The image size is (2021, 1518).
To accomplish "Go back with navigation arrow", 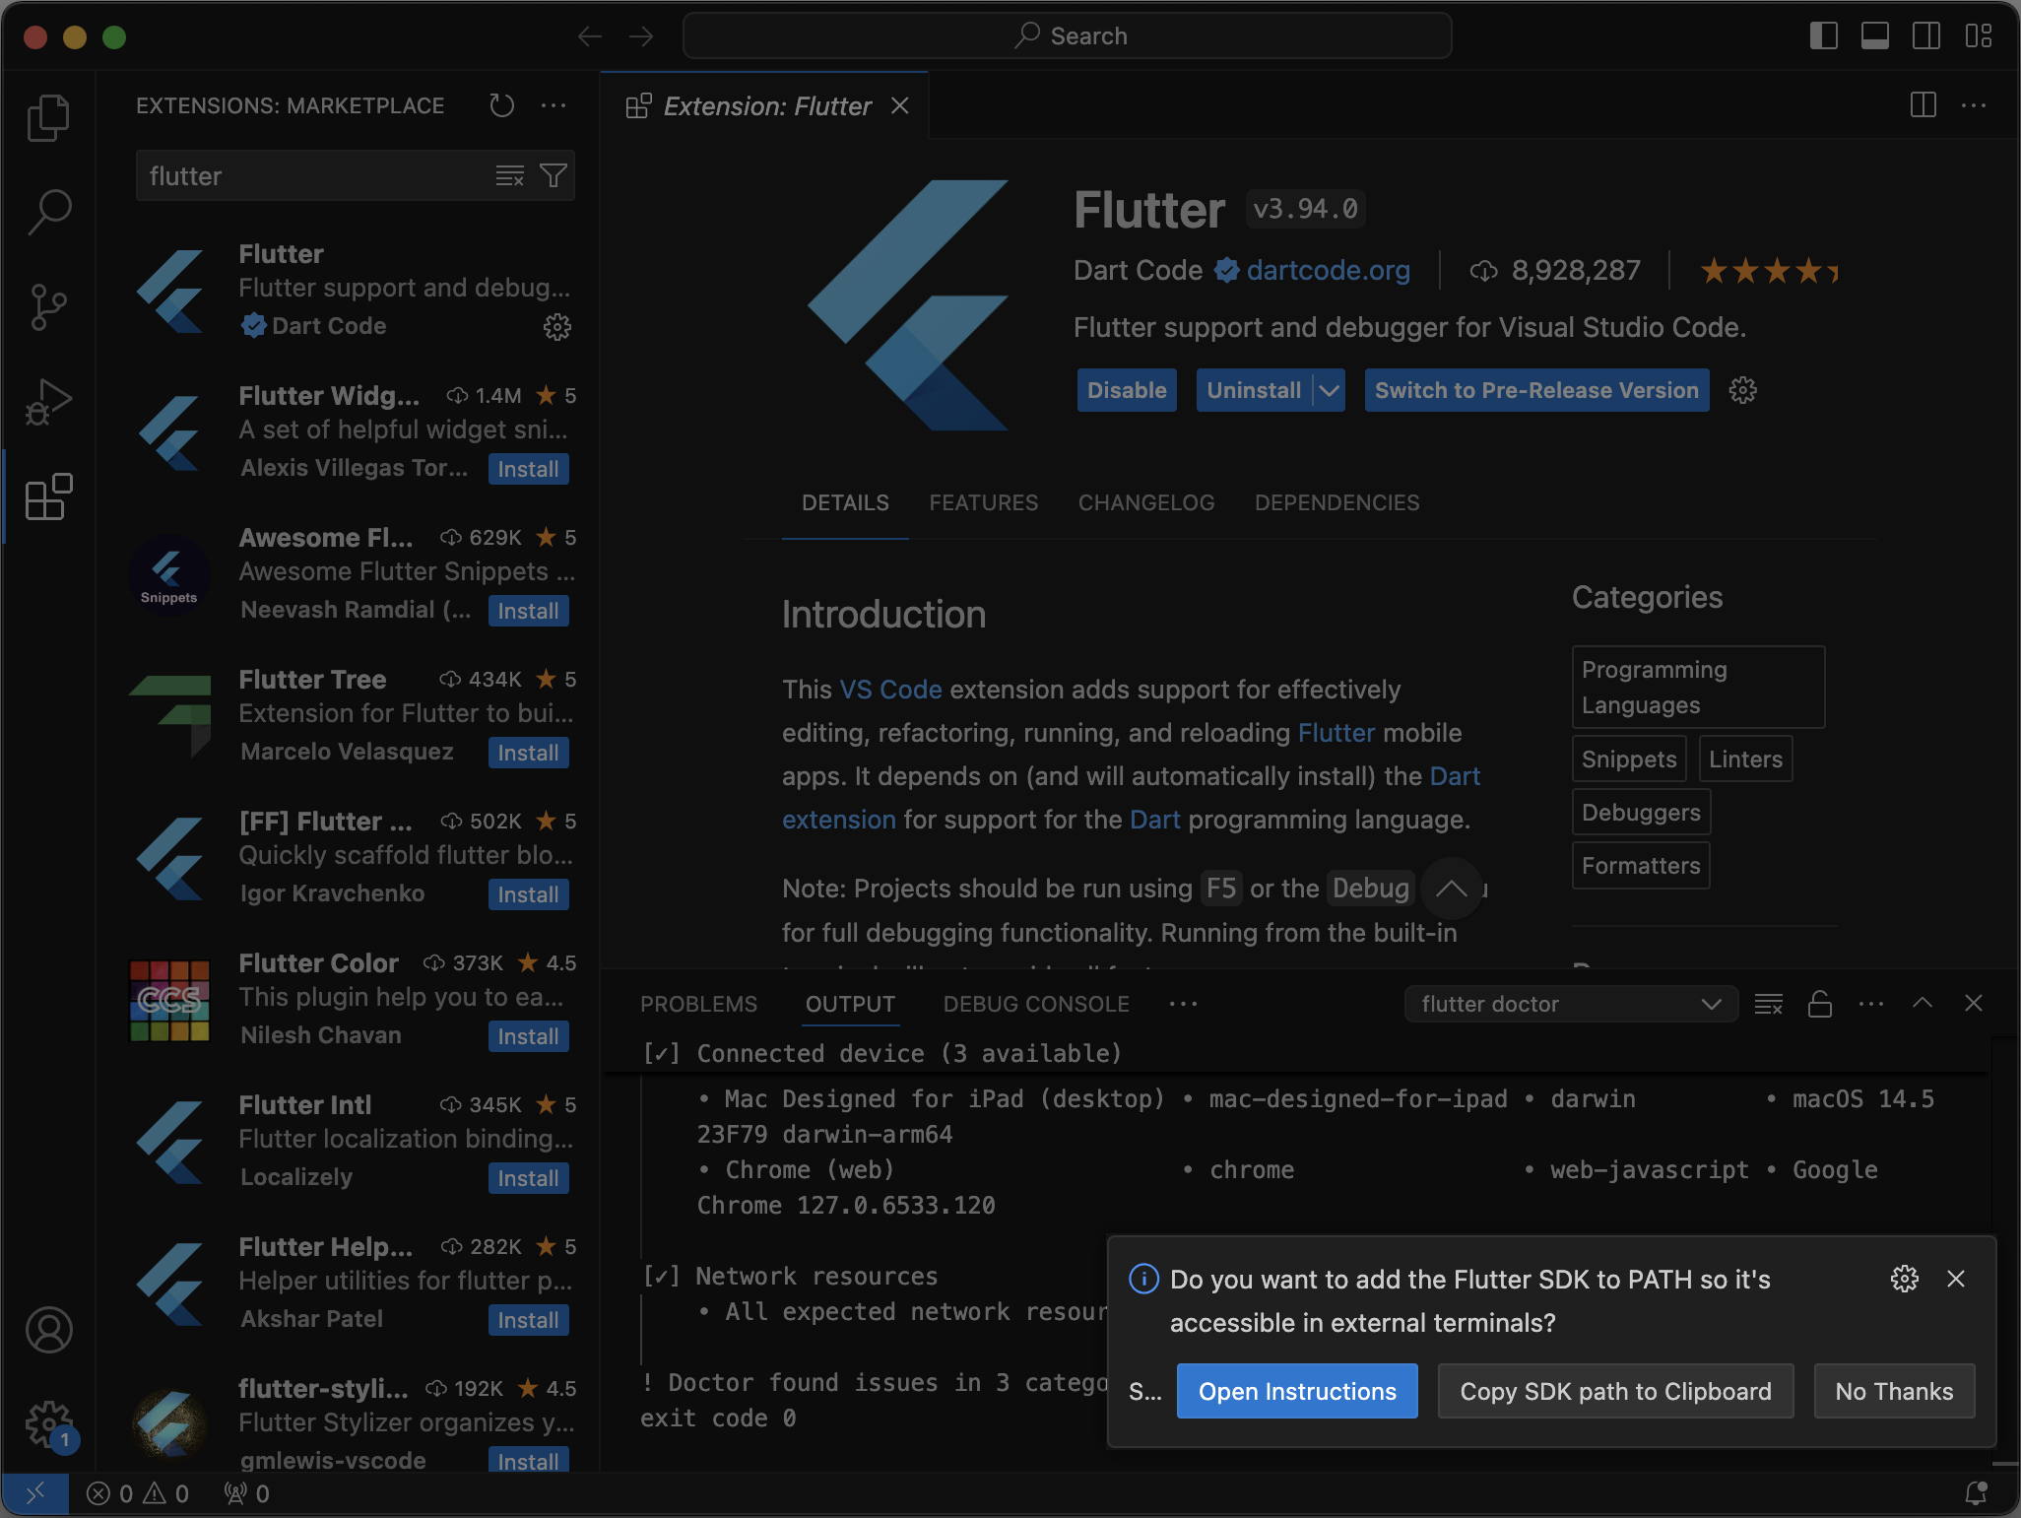I will pos(590,36).
